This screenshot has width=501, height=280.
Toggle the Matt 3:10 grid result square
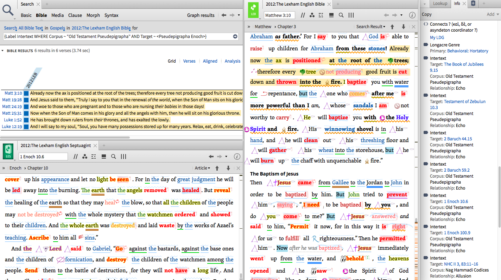(x=26, y=93)
